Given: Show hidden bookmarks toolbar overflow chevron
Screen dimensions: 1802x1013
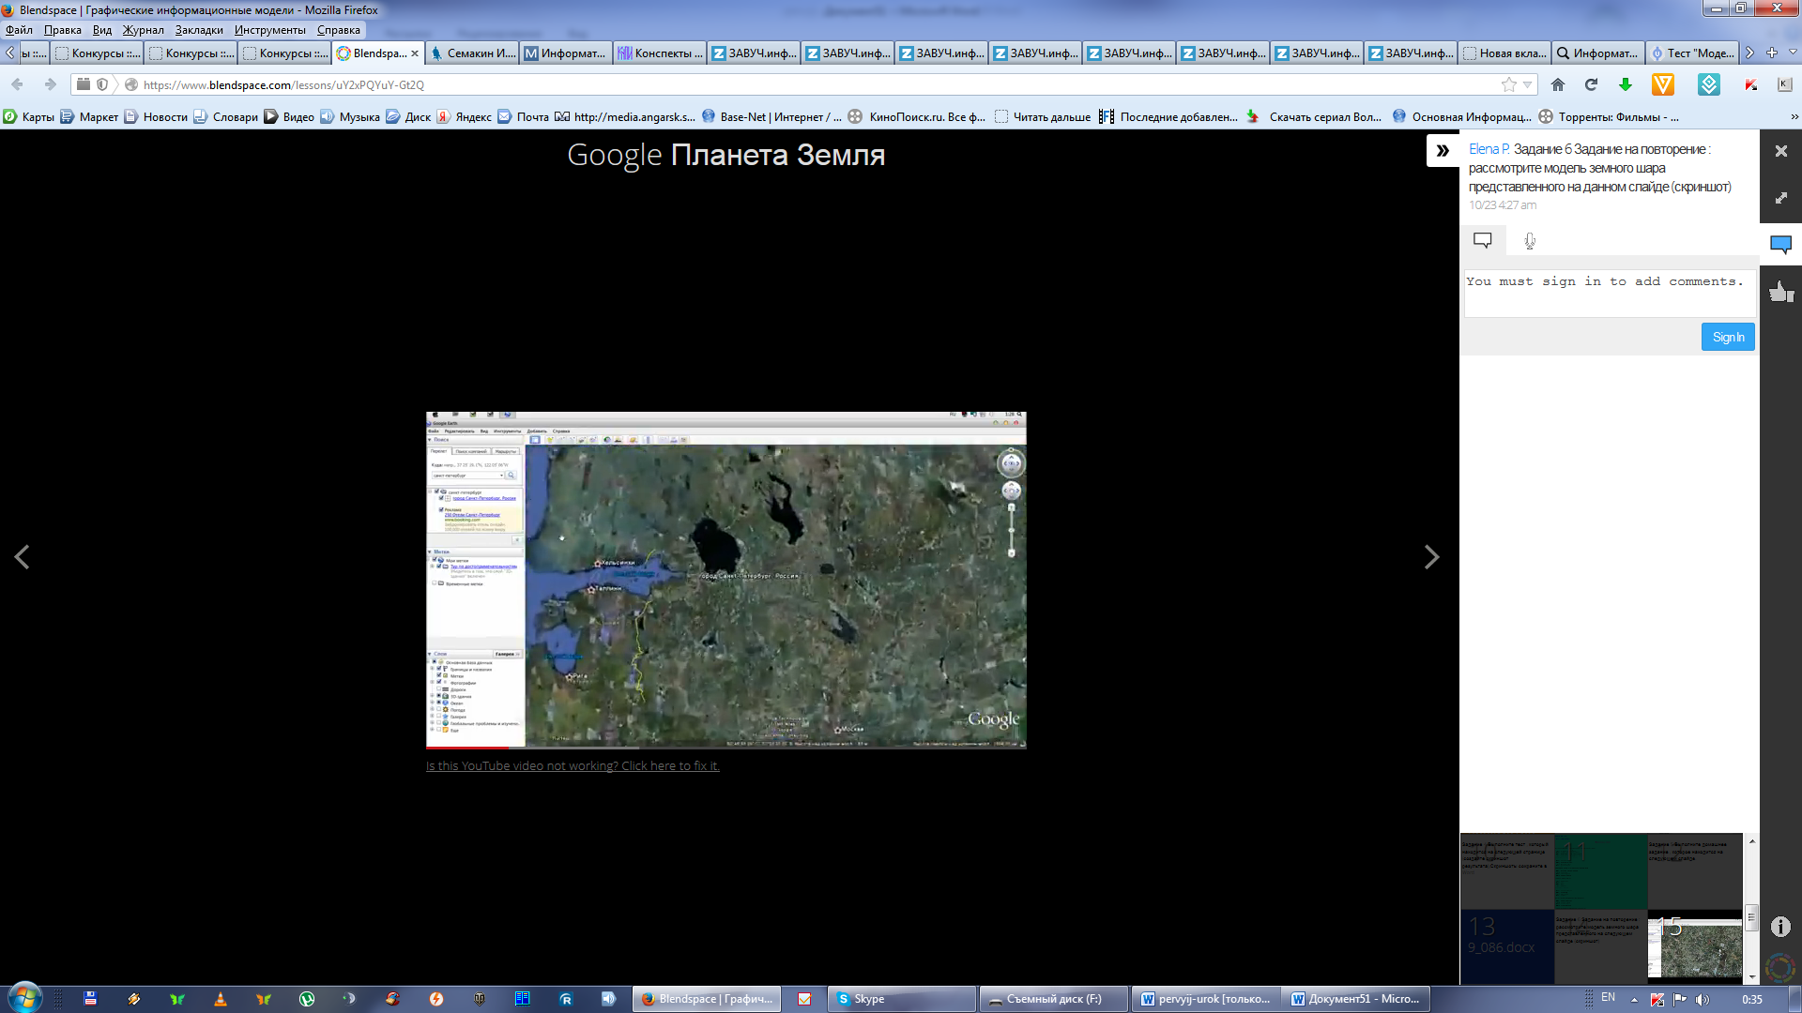Looking at the screenshot, I should (1794, 117).
